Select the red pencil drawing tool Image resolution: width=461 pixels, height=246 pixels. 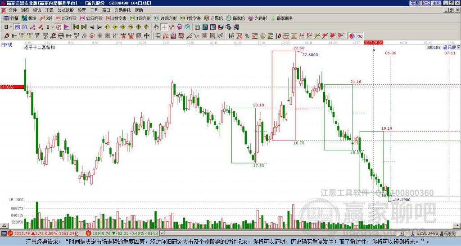click(6, 36)
